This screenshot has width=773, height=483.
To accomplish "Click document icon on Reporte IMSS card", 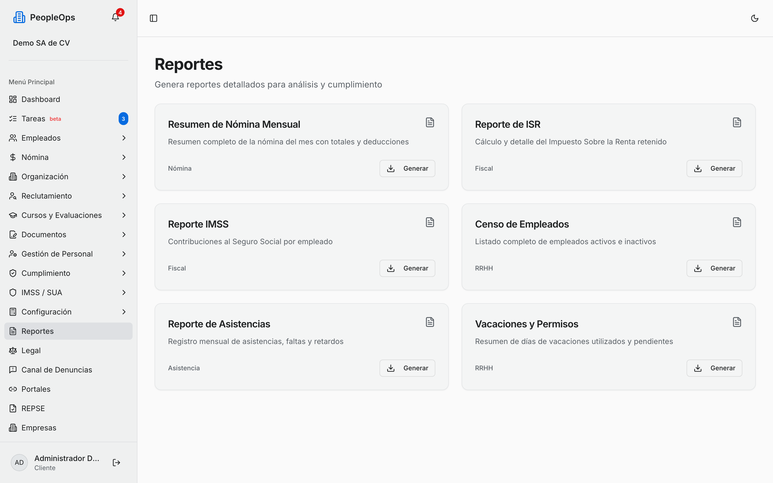I will (430, 222).
